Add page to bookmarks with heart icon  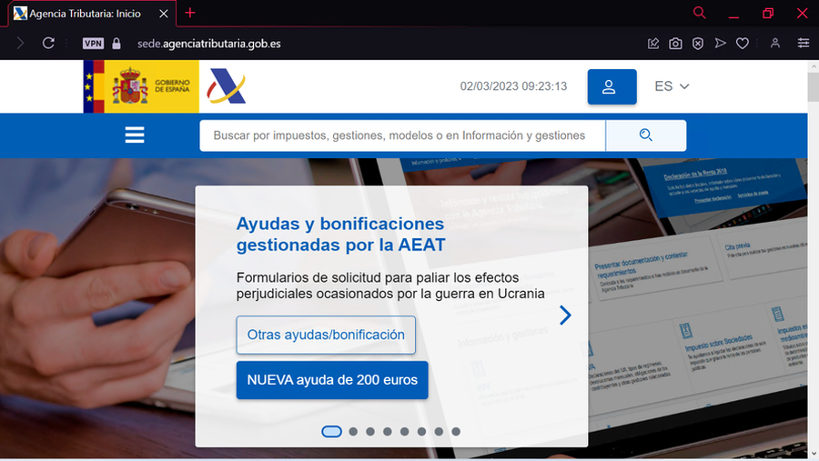click(x=743, y=43)
